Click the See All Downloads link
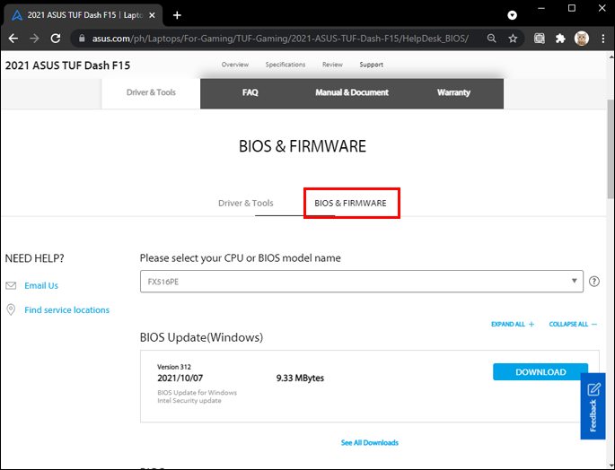Image resolution: width=615 pixels, height=470 pixels. tap(369, 442)
